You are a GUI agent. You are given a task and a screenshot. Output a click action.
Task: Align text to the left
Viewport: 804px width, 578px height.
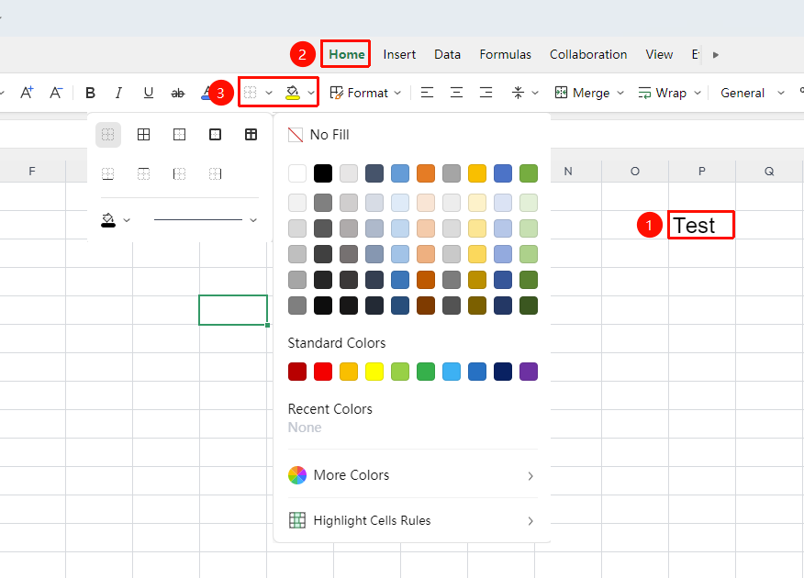click(427, 93)
